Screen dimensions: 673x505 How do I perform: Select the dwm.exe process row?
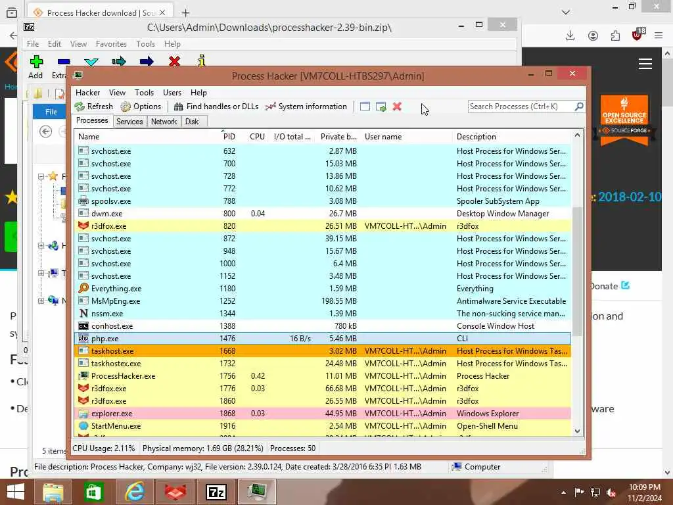click(323, 214)
